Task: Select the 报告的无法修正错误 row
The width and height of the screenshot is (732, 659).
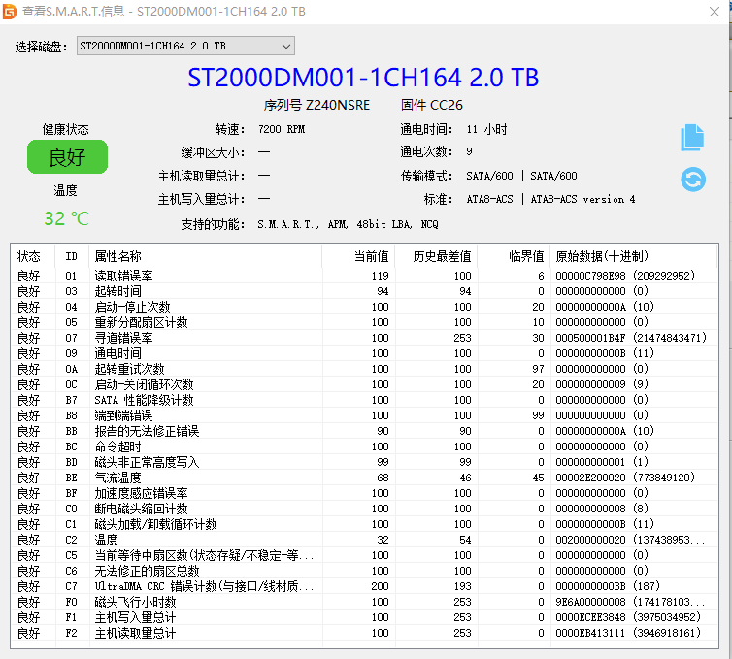Action: click(364, 431)
